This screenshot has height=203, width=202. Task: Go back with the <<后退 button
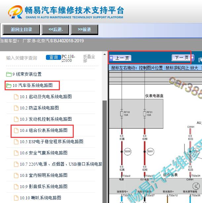tap(55, 30)
